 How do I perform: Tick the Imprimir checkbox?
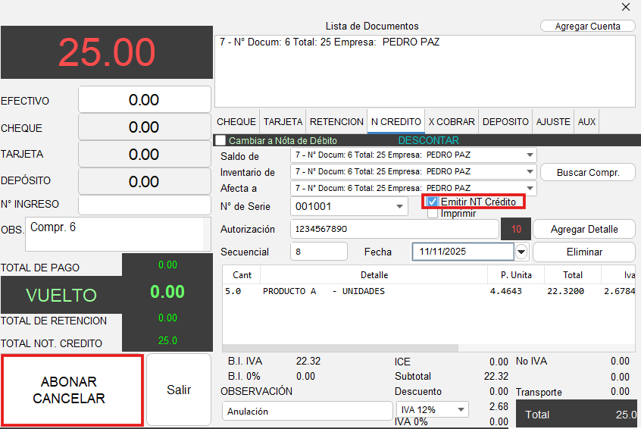coord(433,214)
